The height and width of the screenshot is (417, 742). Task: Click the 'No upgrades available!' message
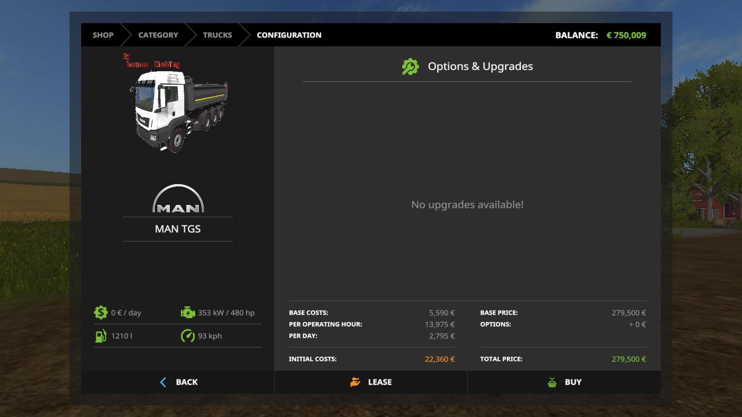(x=467, y=204)
